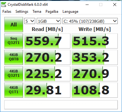Select the Seq write result 515.3
This screenshot has width=122, height=112.
coord(95,41)
